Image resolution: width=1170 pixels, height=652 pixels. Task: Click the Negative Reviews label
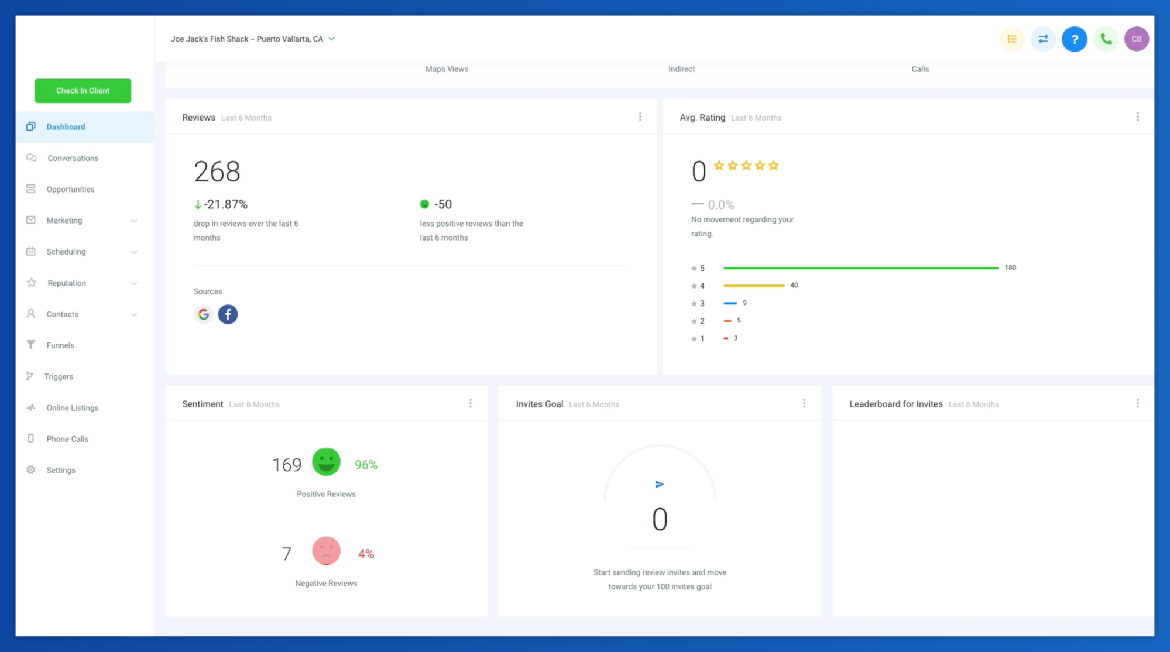pyautogui.click(x=326, y=583)
